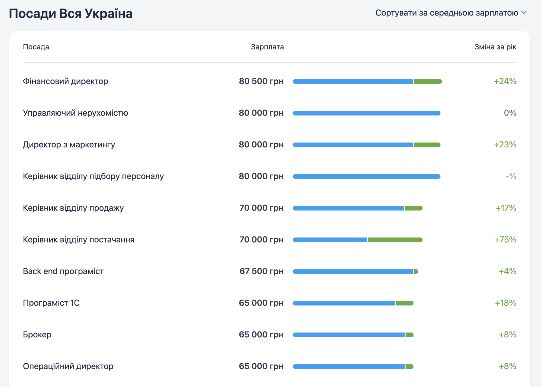Click the salary bar for 'Фінансовий директор'
542x387 pixels.
point(352,81)
